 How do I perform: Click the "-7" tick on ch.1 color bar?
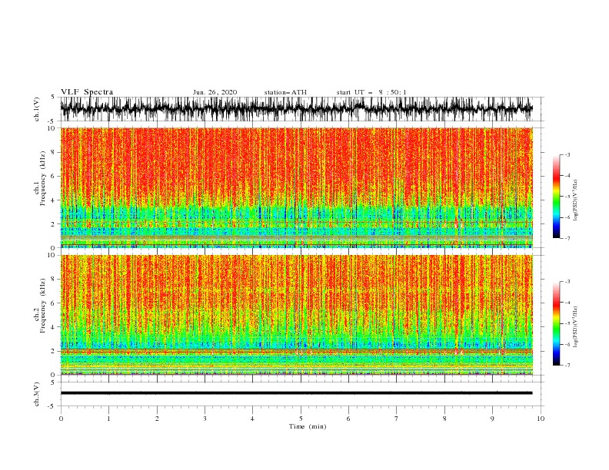[x=567, y=238]
